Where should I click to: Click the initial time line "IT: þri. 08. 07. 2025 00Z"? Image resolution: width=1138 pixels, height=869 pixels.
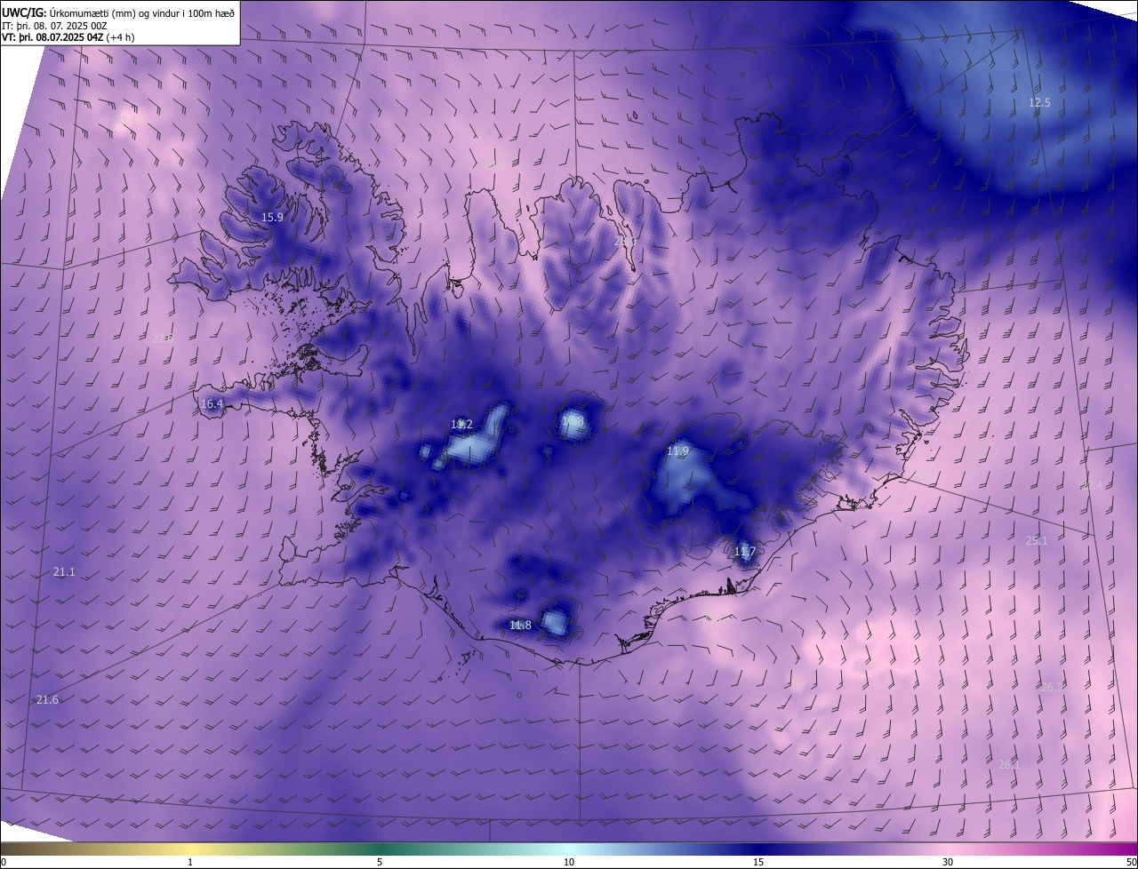[x=54, y=25]
